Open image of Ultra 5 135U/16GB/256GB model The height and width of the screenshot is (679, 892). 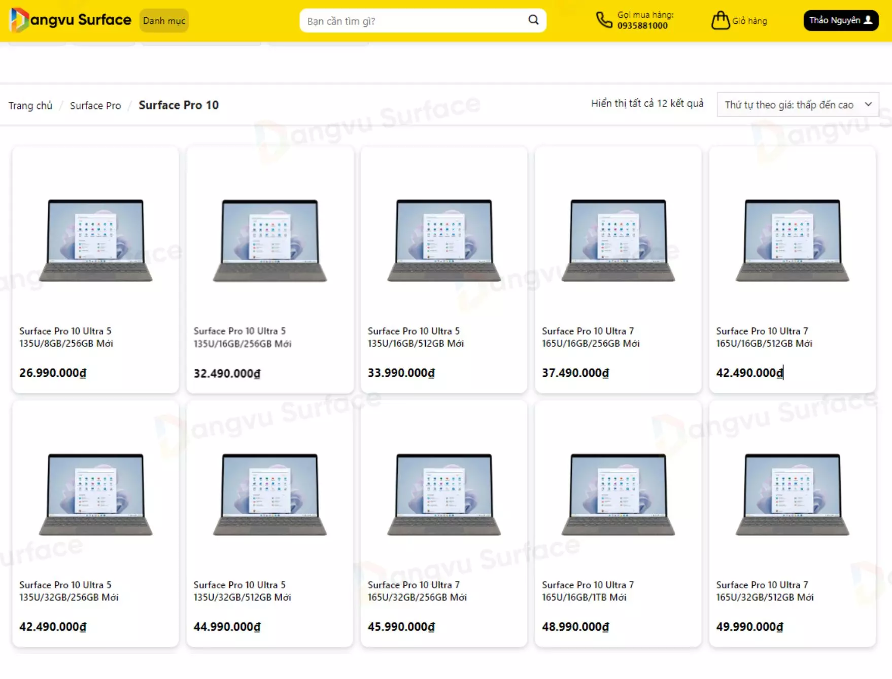pyautogui.click(x=270, y=240)
